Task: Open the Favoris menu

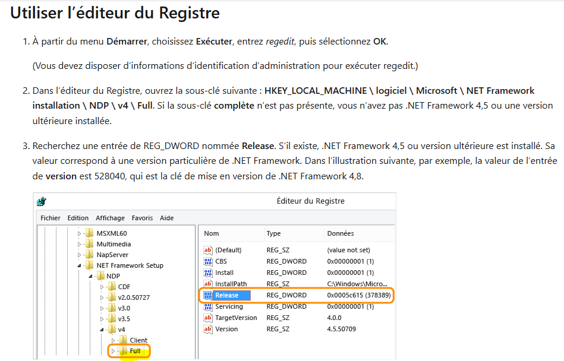Action: pos(142,218)
